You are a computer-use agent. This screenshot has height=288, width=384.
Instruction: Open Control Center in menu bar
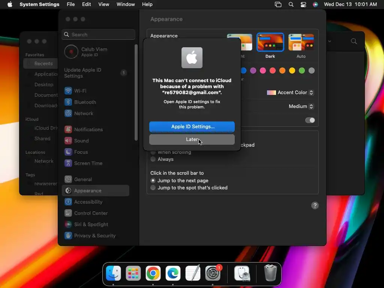click(x=303, y=4)
